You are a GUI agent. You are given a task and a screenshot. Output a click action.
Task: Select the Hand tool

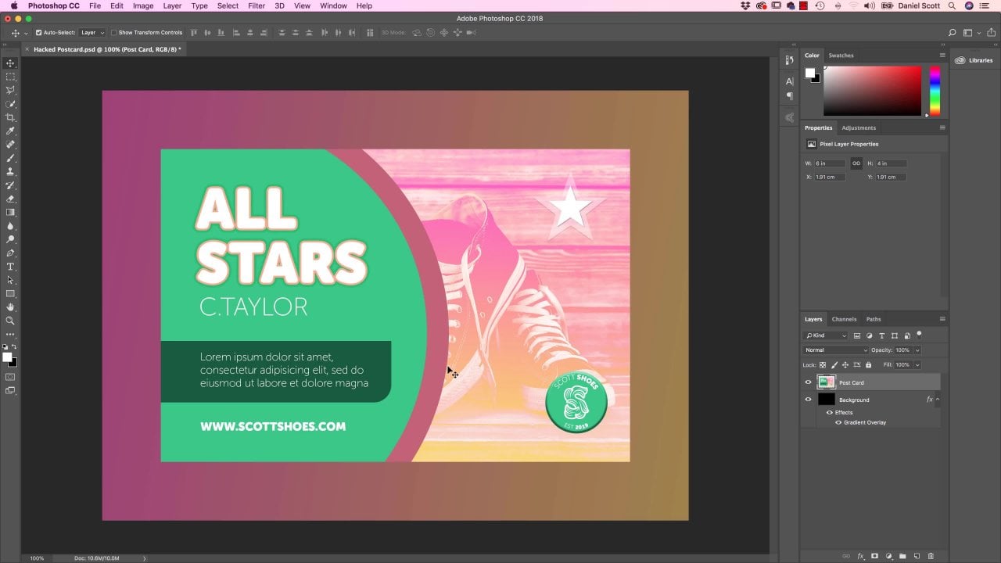10,307
